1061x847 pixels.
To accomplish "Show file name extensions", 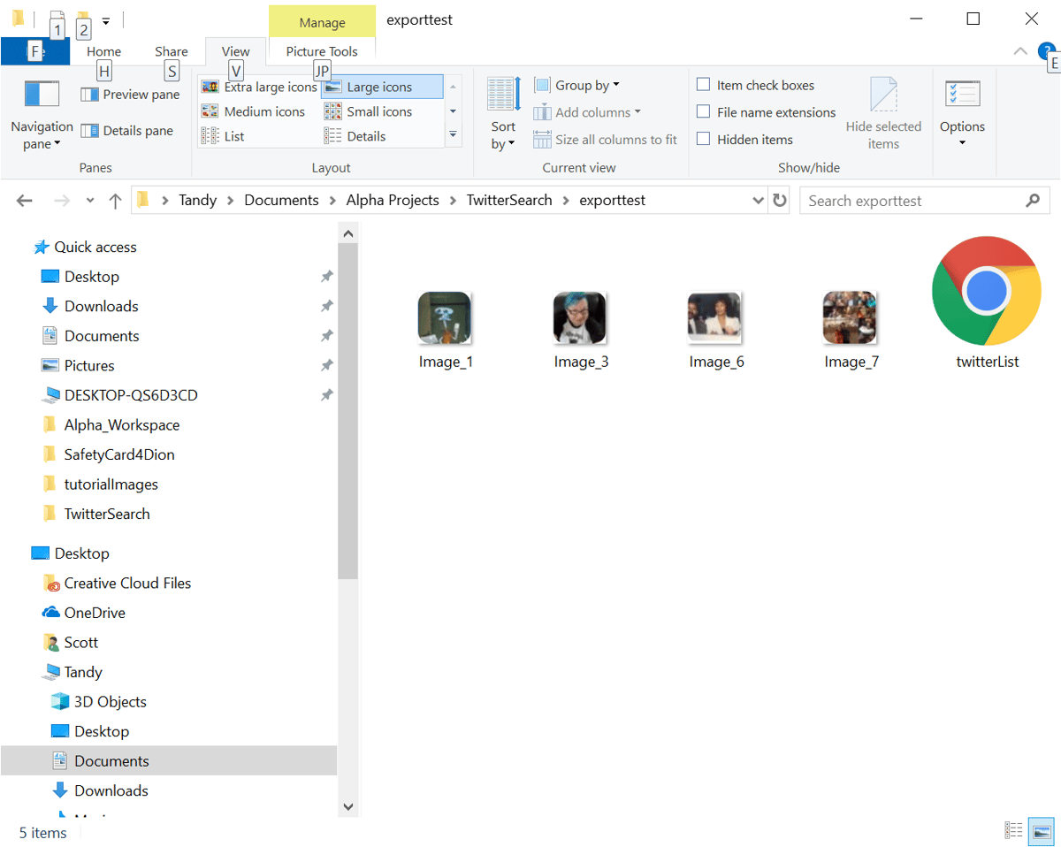I will (704, 111).
